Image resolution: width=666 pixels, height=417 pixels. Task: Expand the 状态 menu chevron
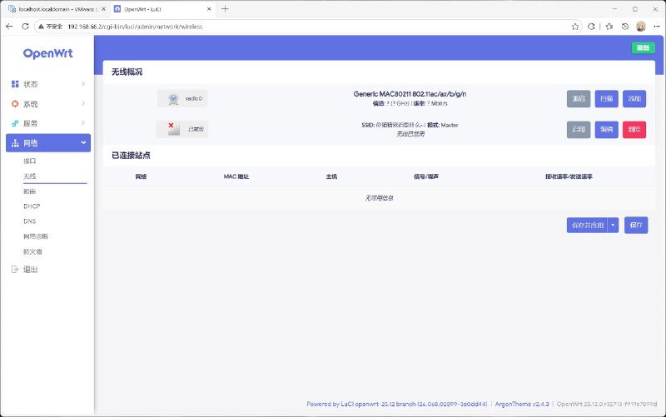[83, 84]
